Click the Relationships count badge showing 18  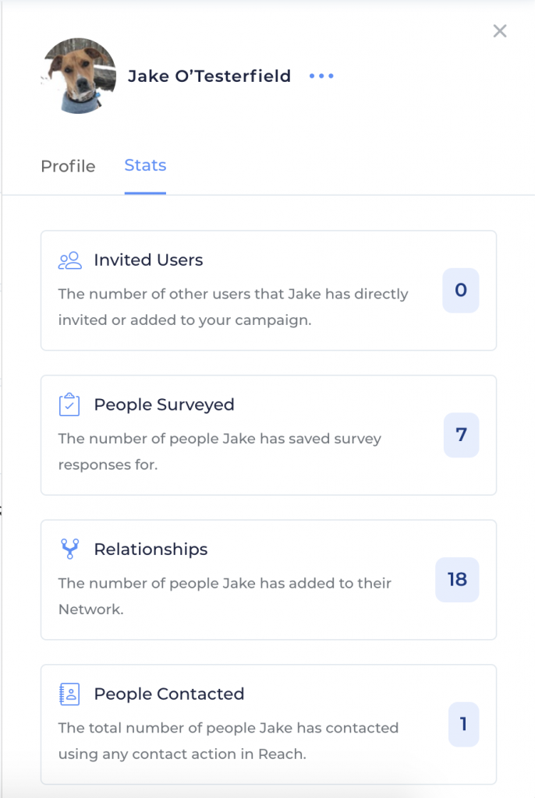pos(457,579)
